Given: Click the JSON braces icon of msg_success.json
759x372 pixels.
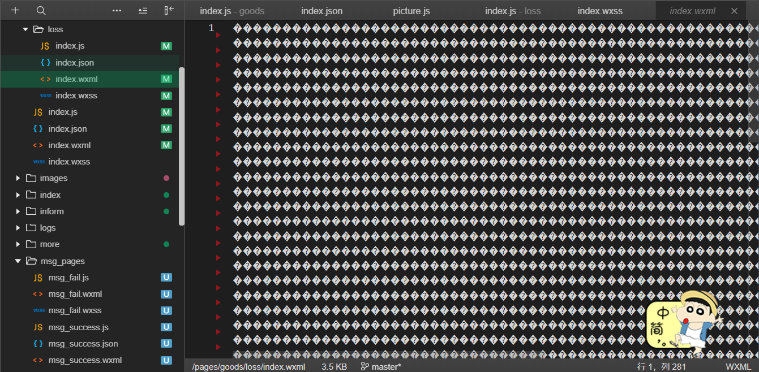Looking at the screenshot, I should 38,344.
